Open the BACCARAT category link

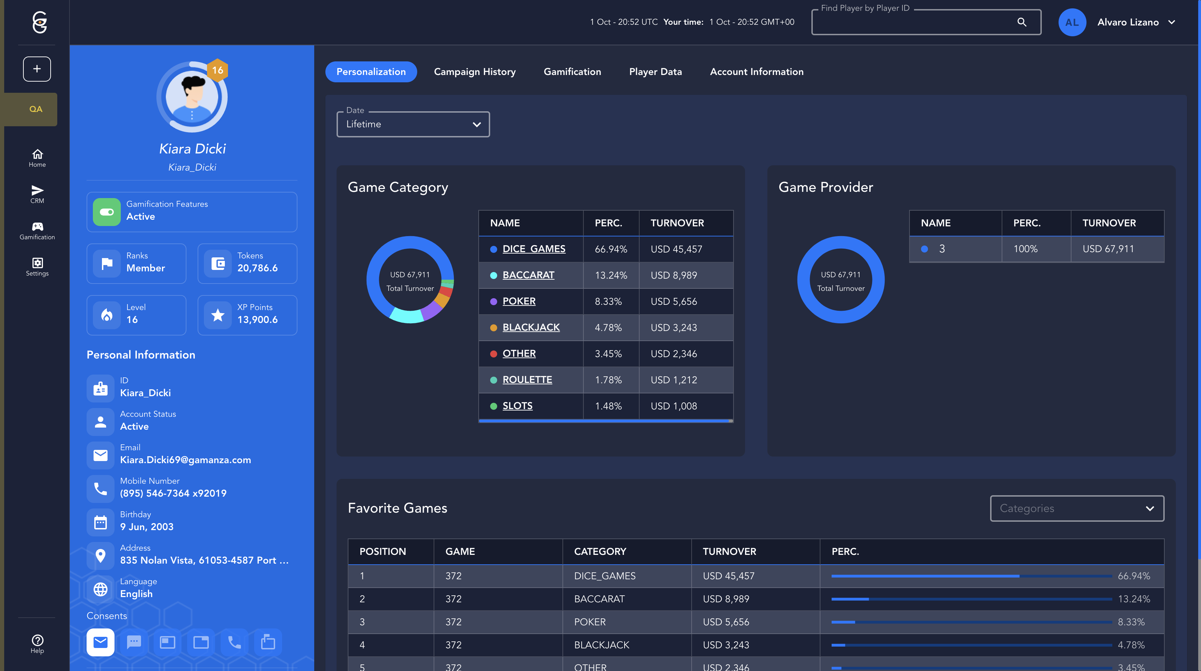[528, 275]
